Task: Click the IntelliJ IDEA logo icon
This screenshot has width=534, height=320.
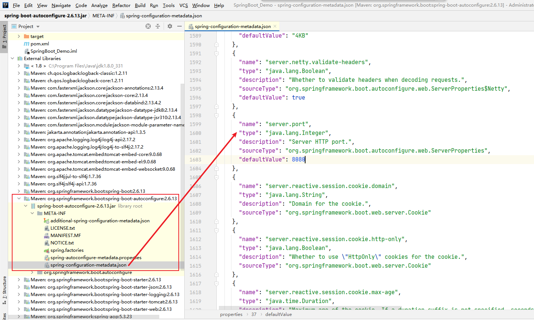Action: click(x=6, y=5)
